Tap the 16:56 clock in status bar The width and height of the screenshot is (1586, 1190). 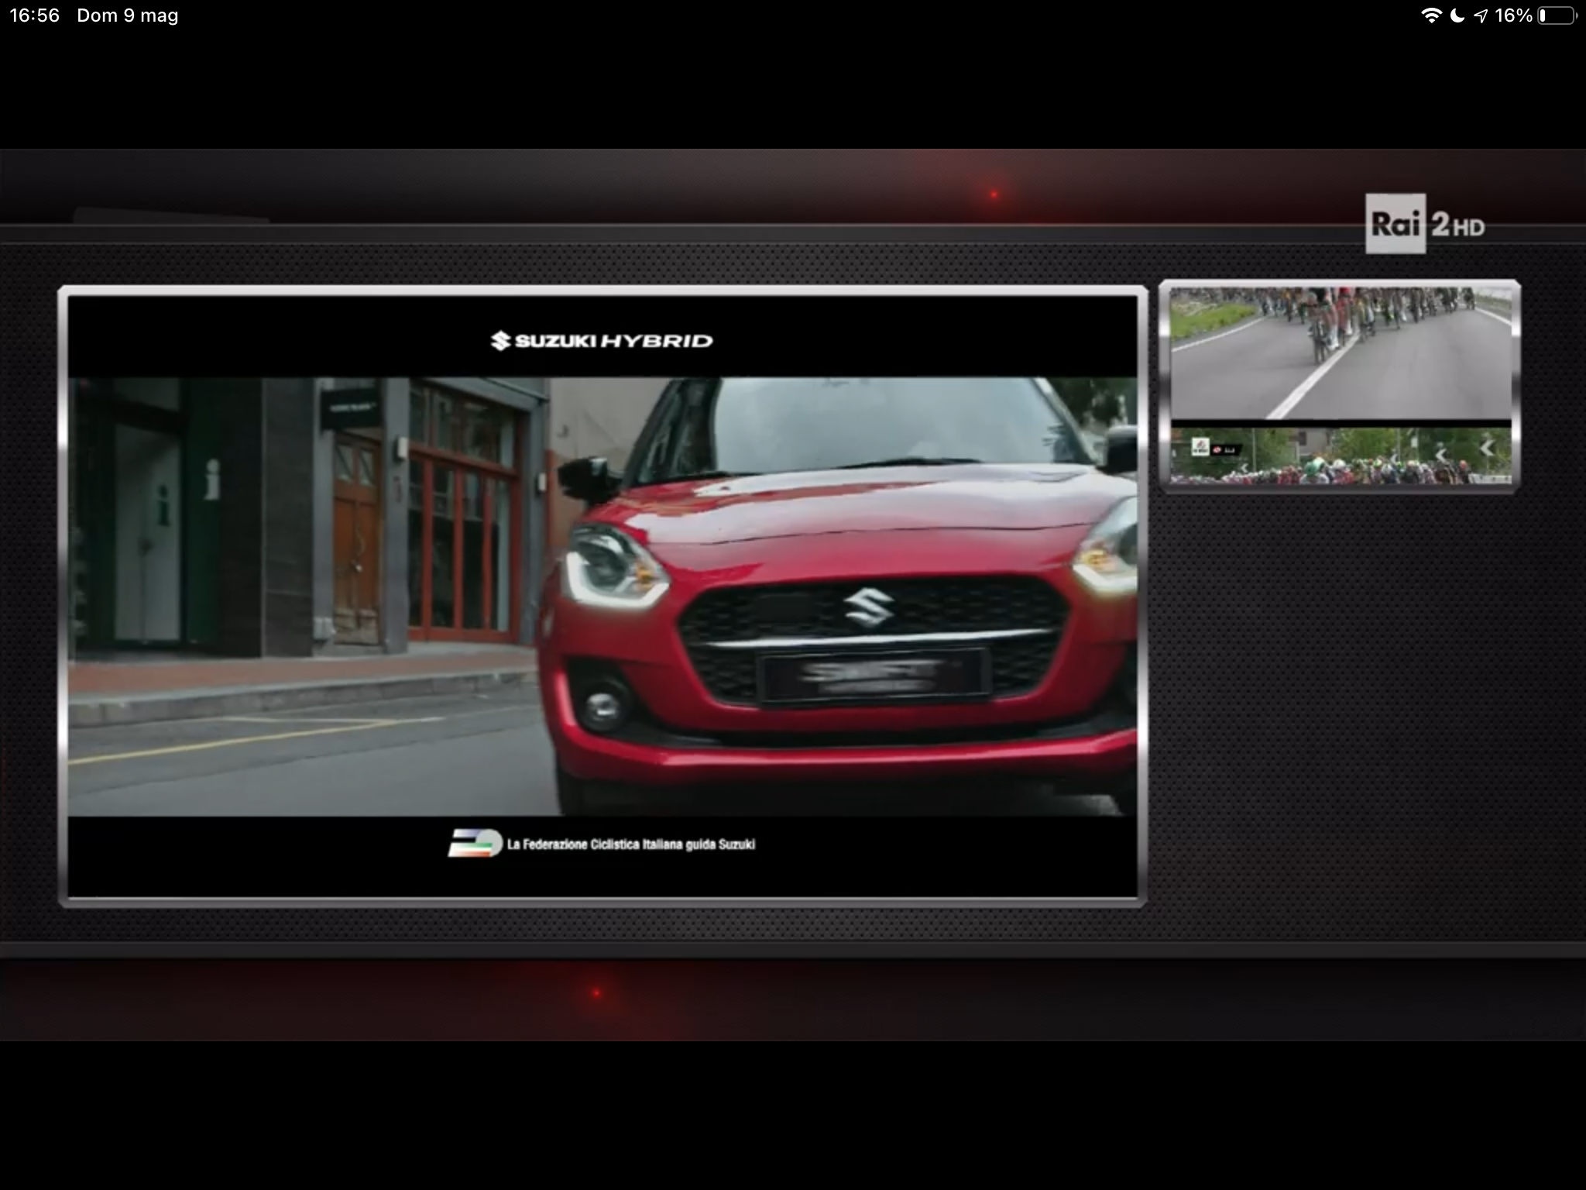(x=34, y=15)
